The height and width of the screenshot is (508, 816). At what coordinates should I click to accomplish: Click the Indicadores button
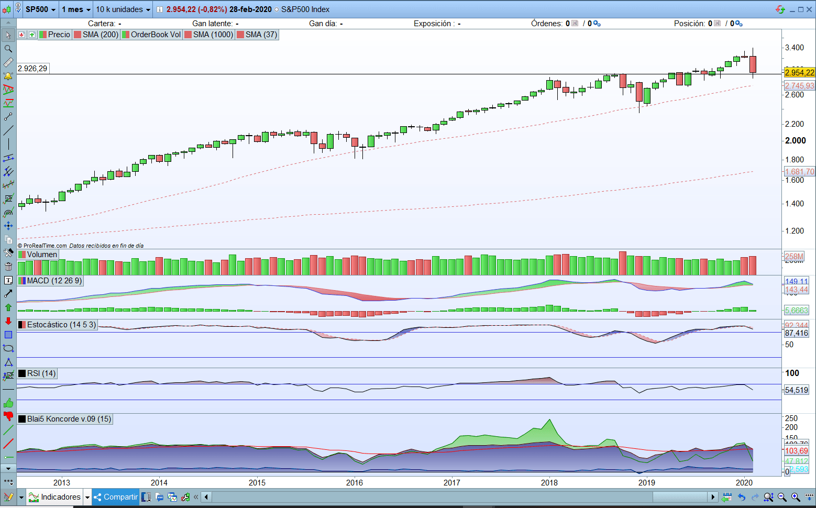click(x=56, y=497)
